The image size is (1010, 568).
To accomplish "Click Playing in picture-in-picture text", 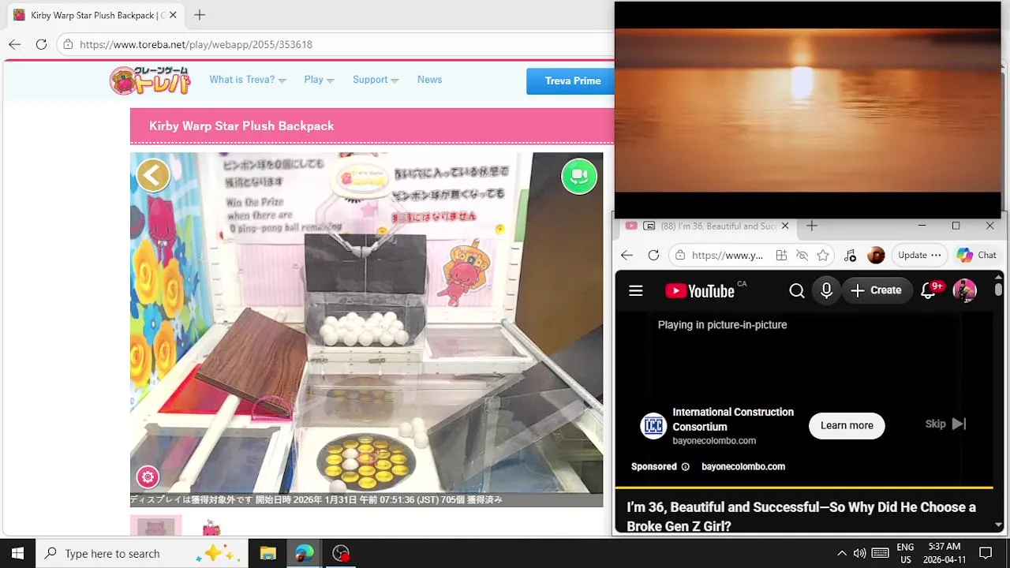I will [722, 325].
